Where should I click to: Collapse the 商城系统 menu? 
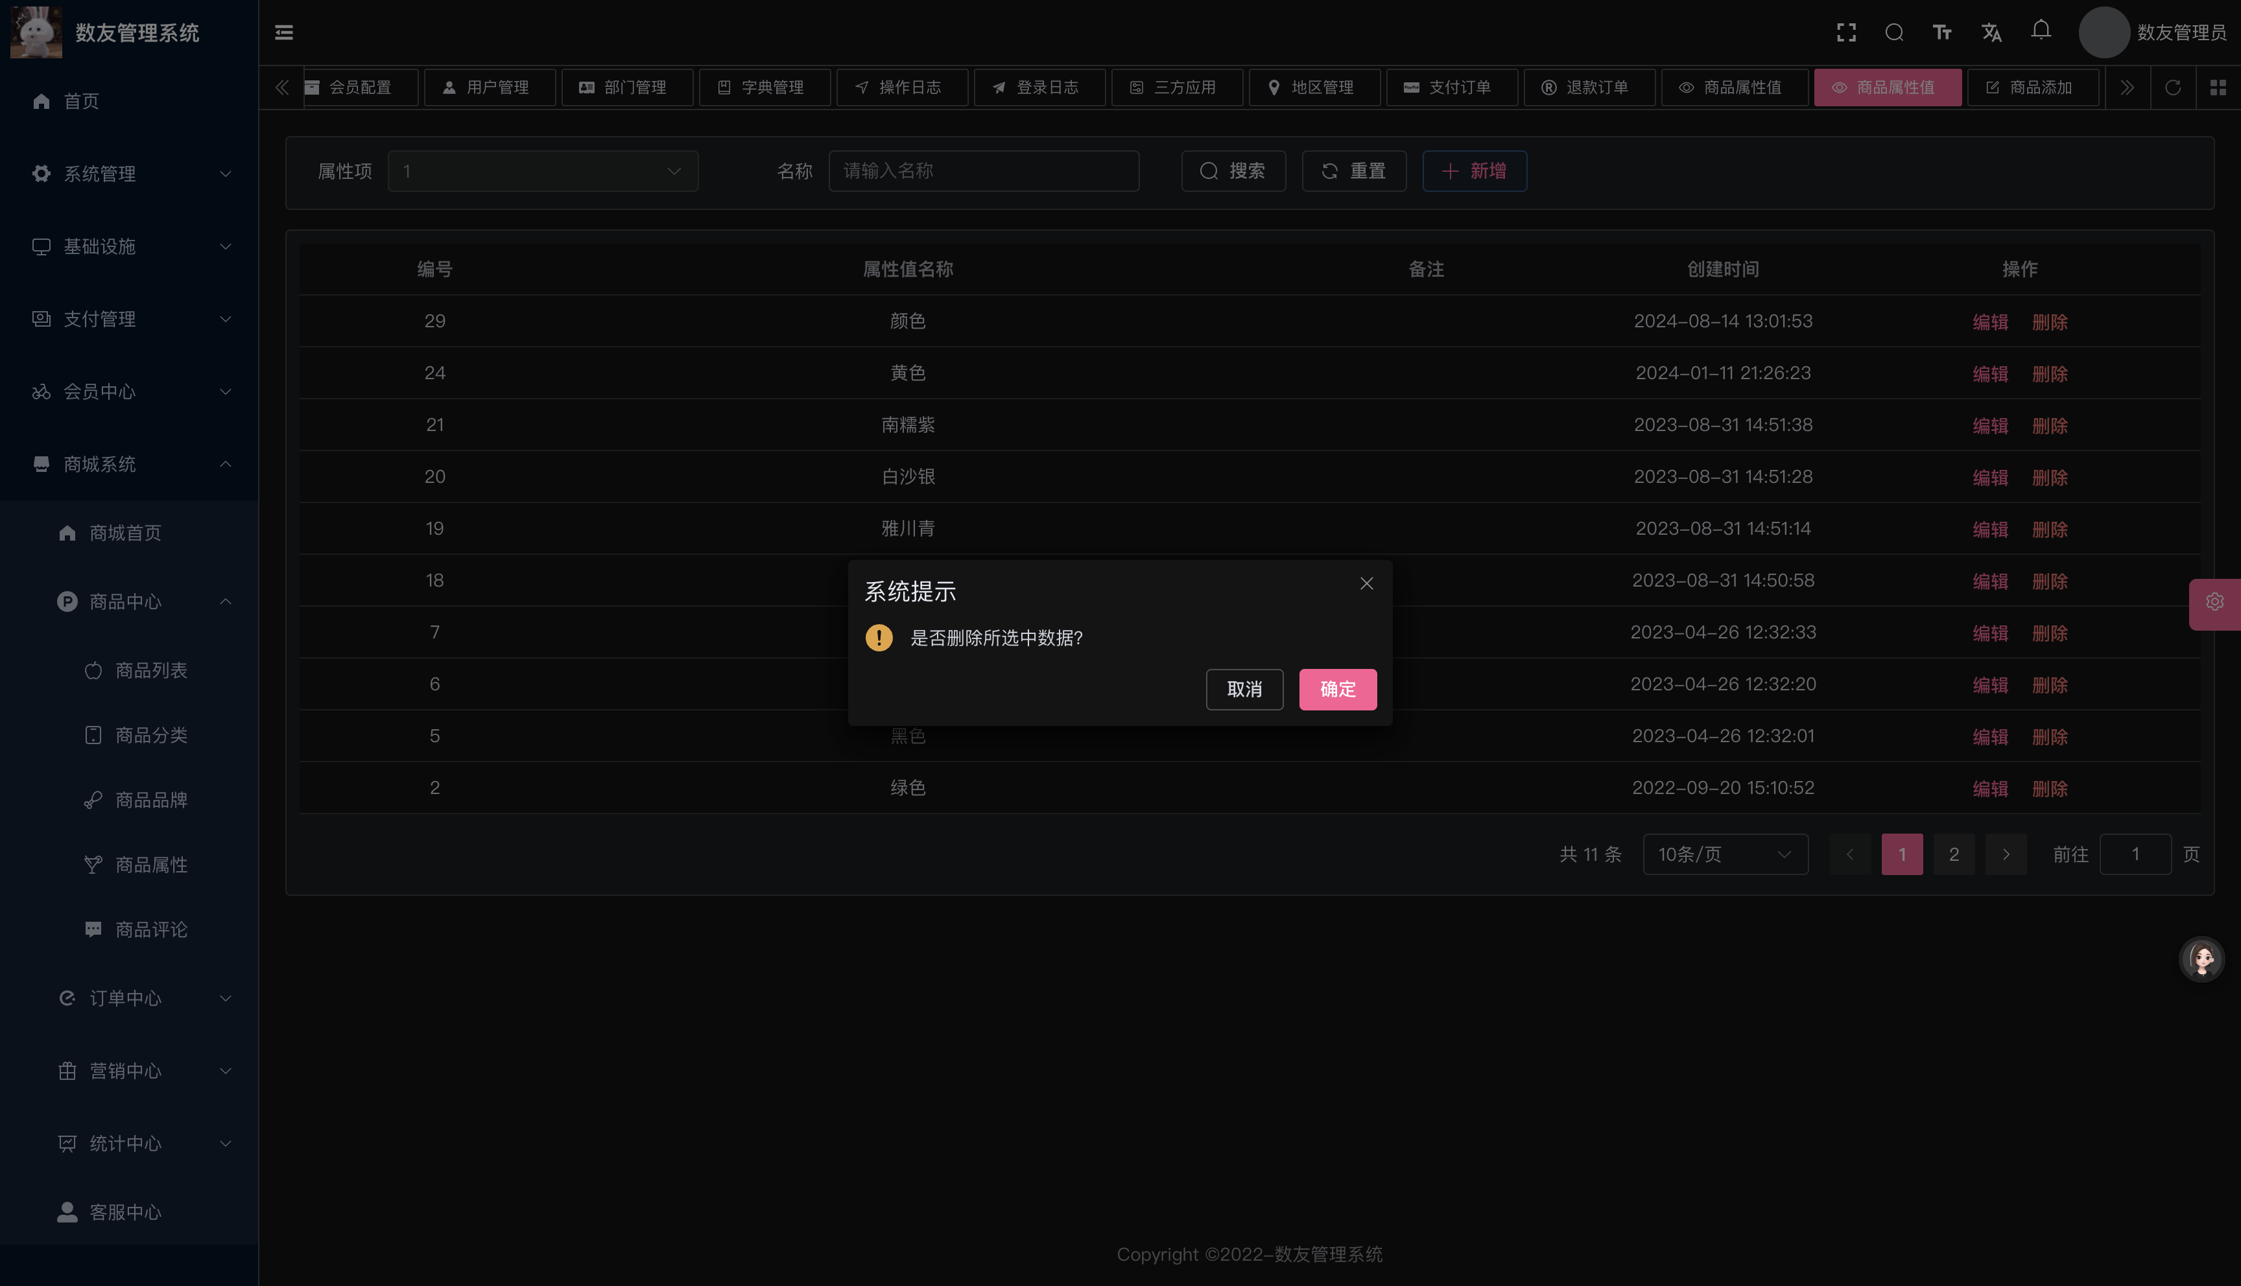pos(129,463)
